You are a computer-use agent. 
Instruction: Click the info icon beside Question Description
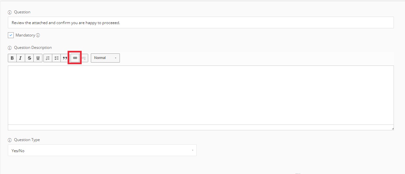(x=10, y=48)
